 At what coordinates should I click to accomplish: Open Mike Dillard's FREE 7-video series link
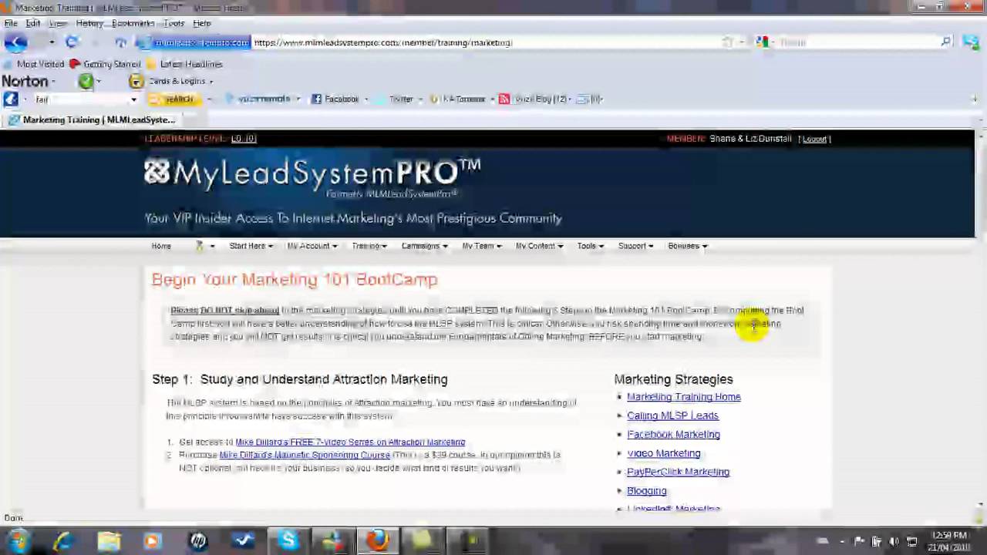(350, 442)
